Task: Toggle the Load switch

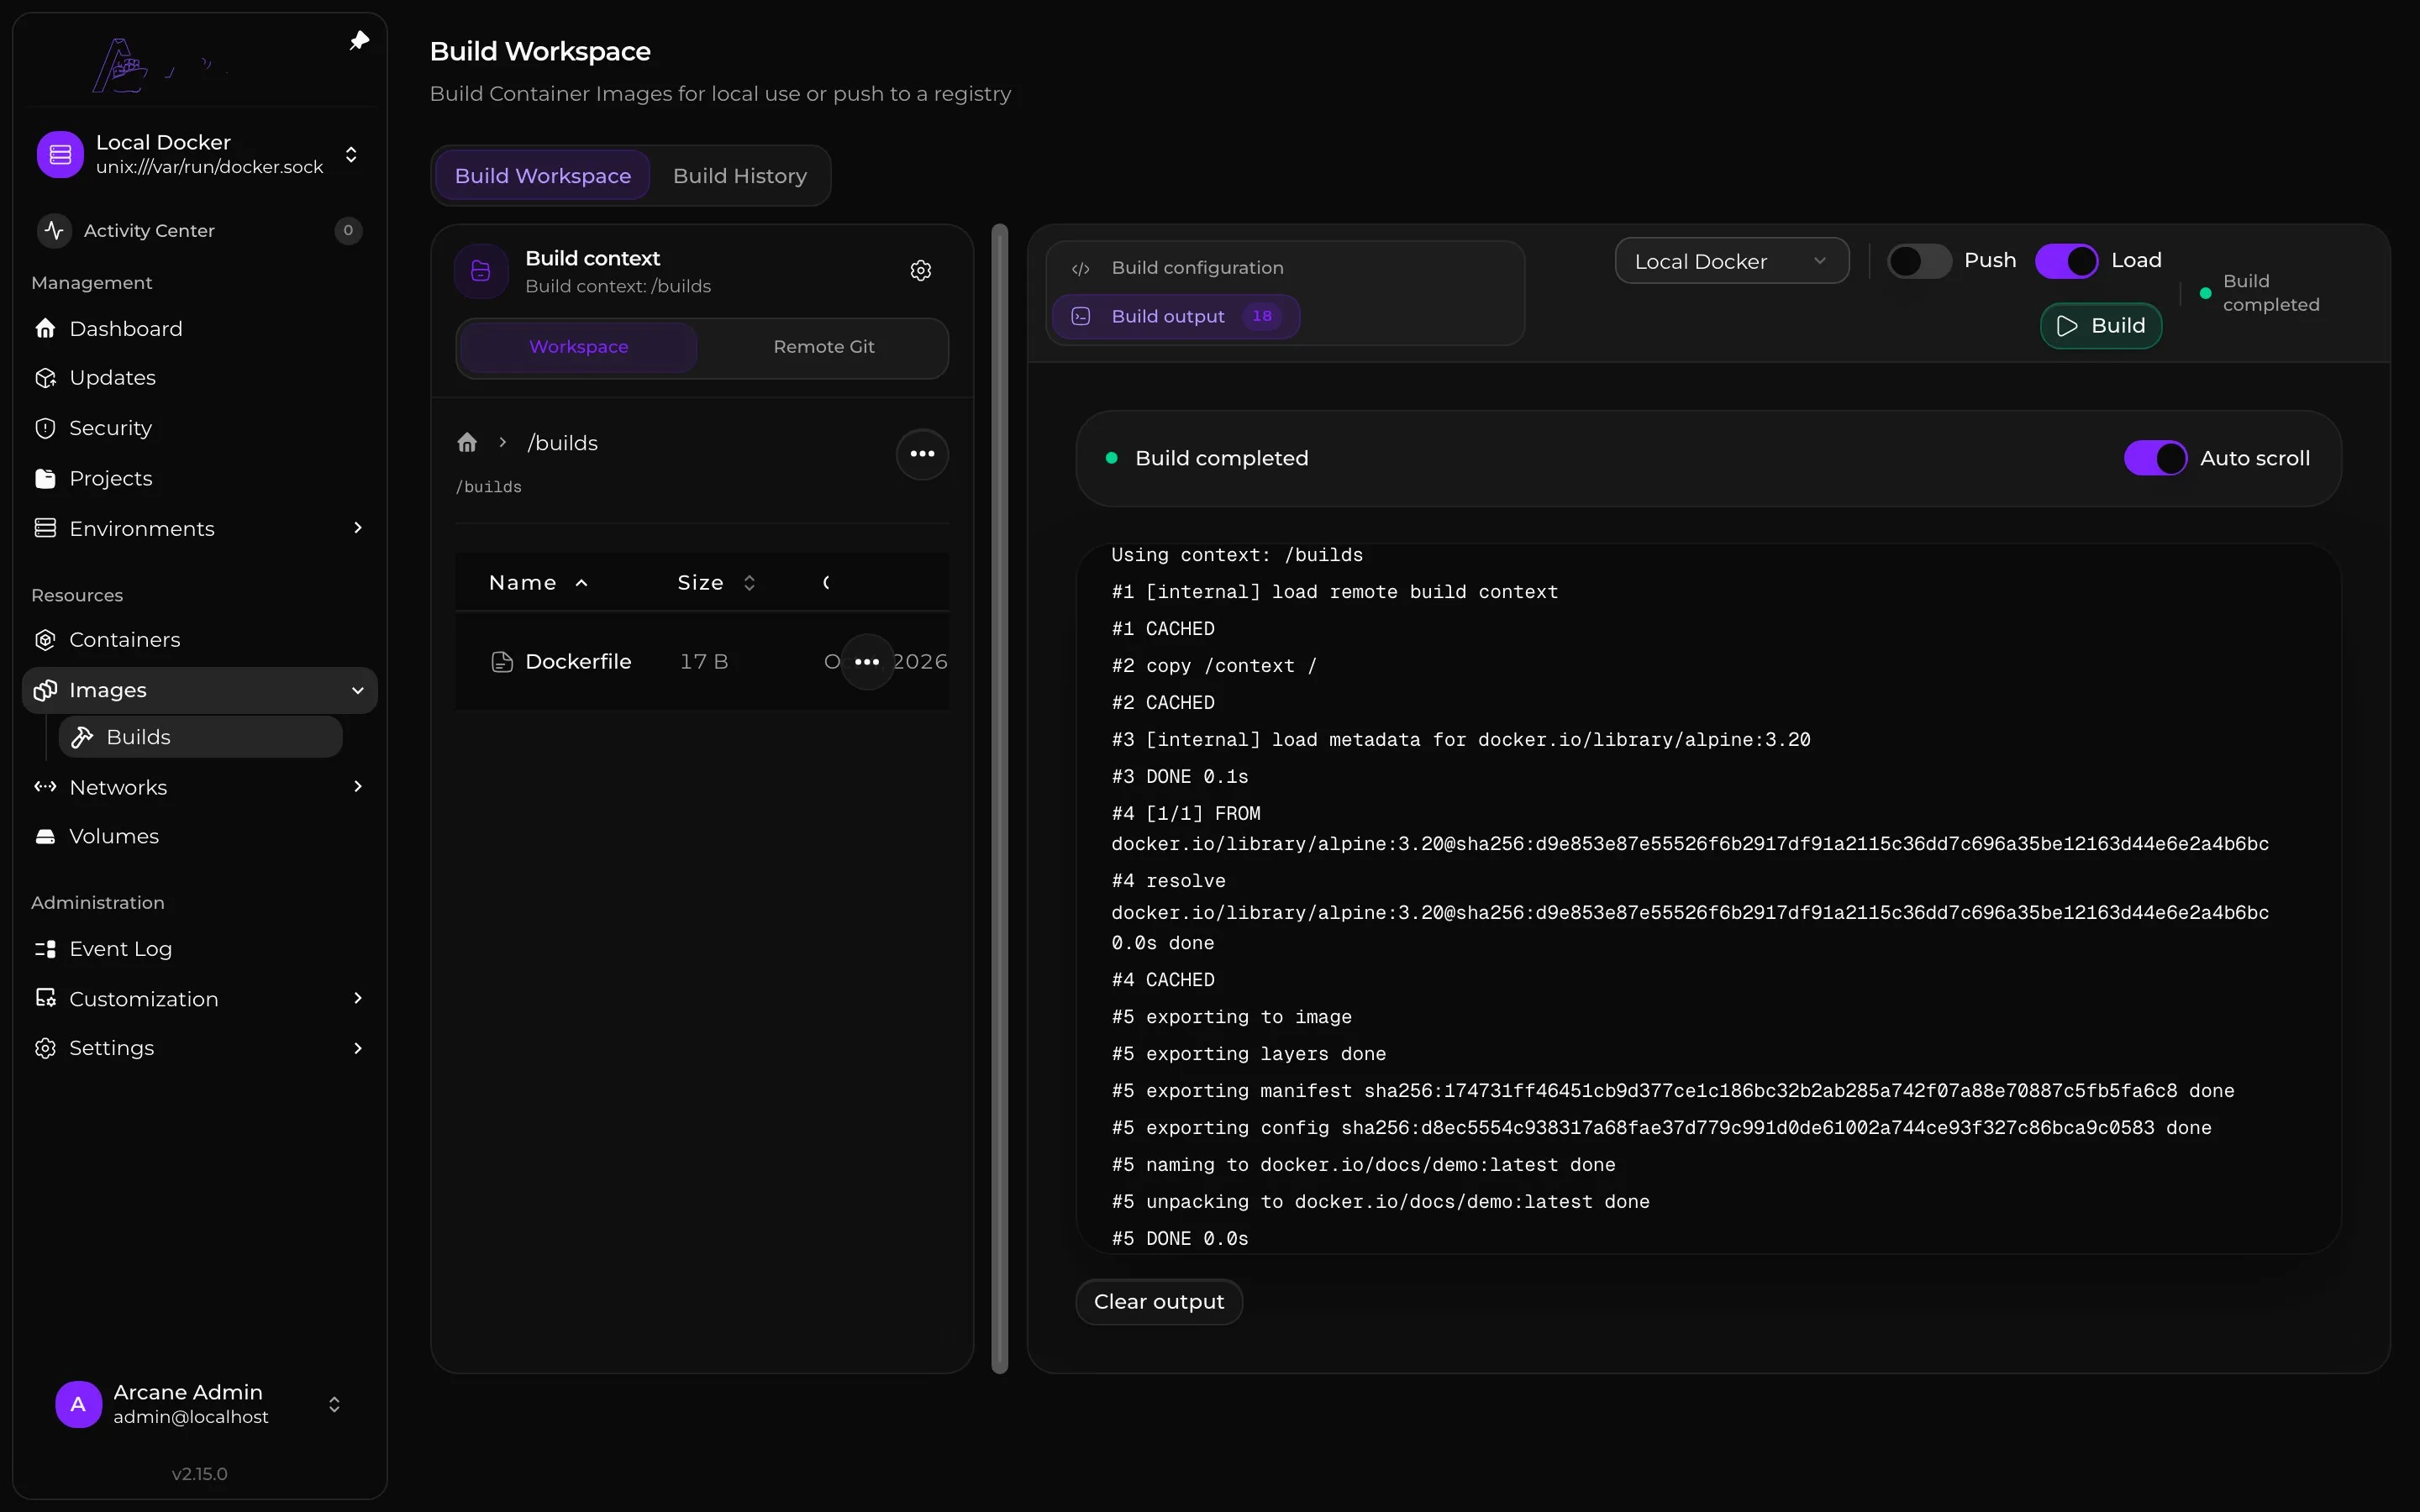Action: point(2066,261)
